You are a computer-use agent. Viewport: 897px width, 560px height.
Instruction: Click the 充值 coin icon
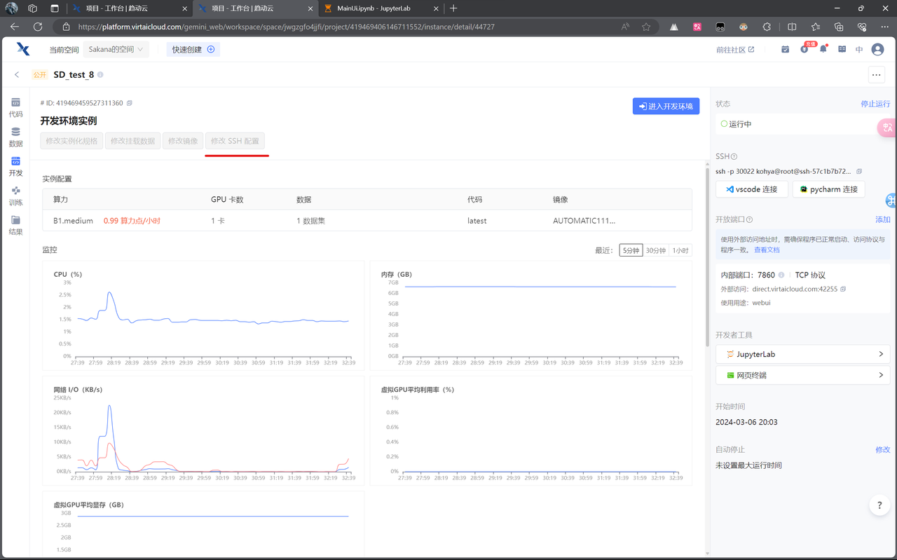click(x=804, y=49)
